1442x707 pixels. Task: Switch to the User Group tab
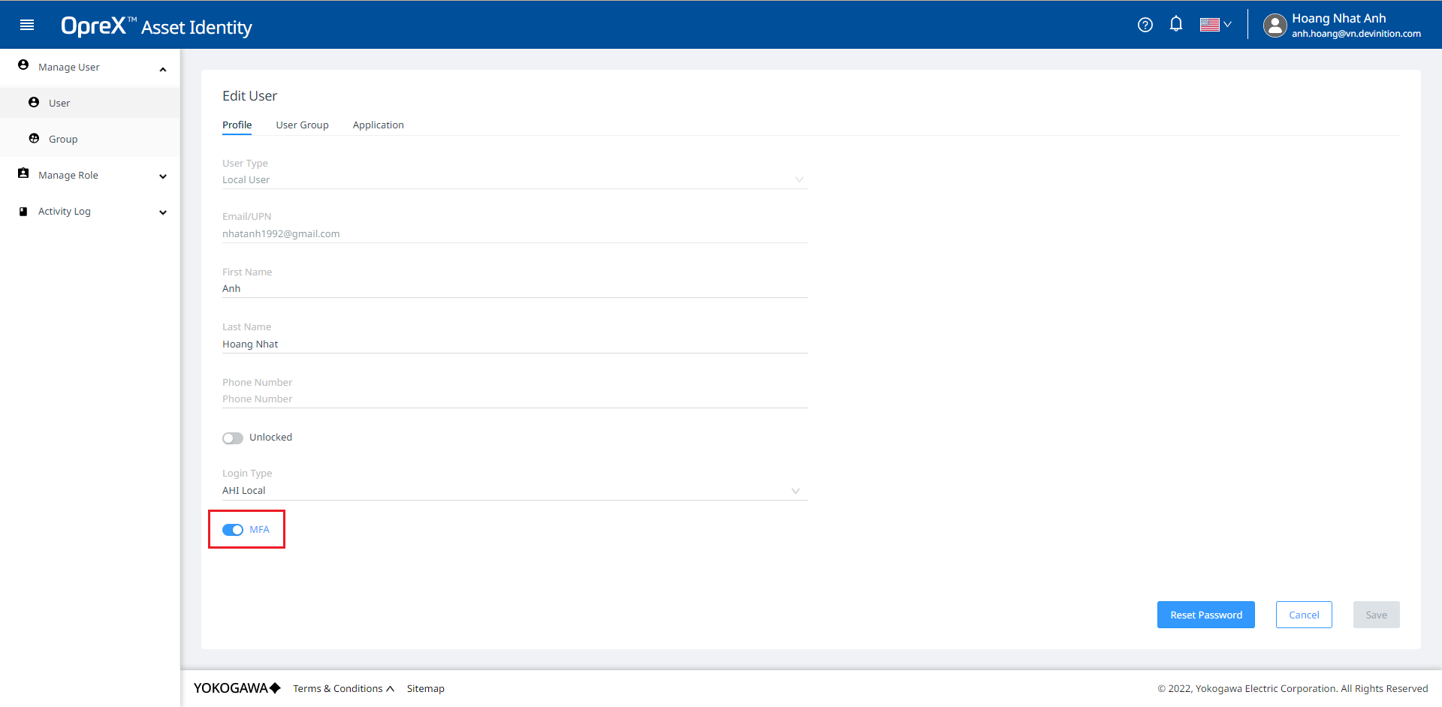pyautogui.click(x=302, y=125)
